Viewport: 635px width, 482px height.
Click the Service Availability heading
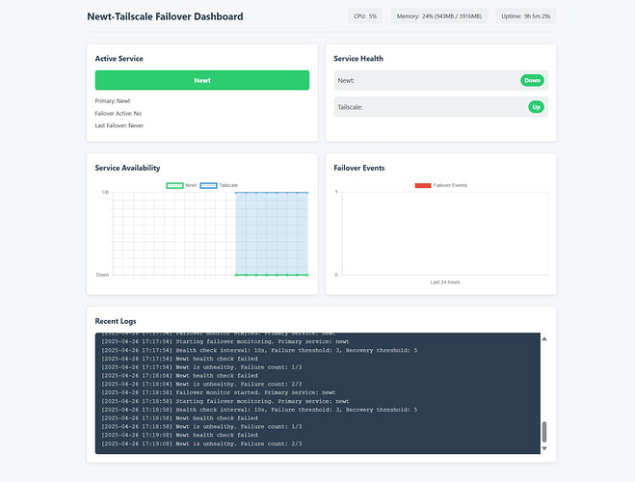(127, 168)
